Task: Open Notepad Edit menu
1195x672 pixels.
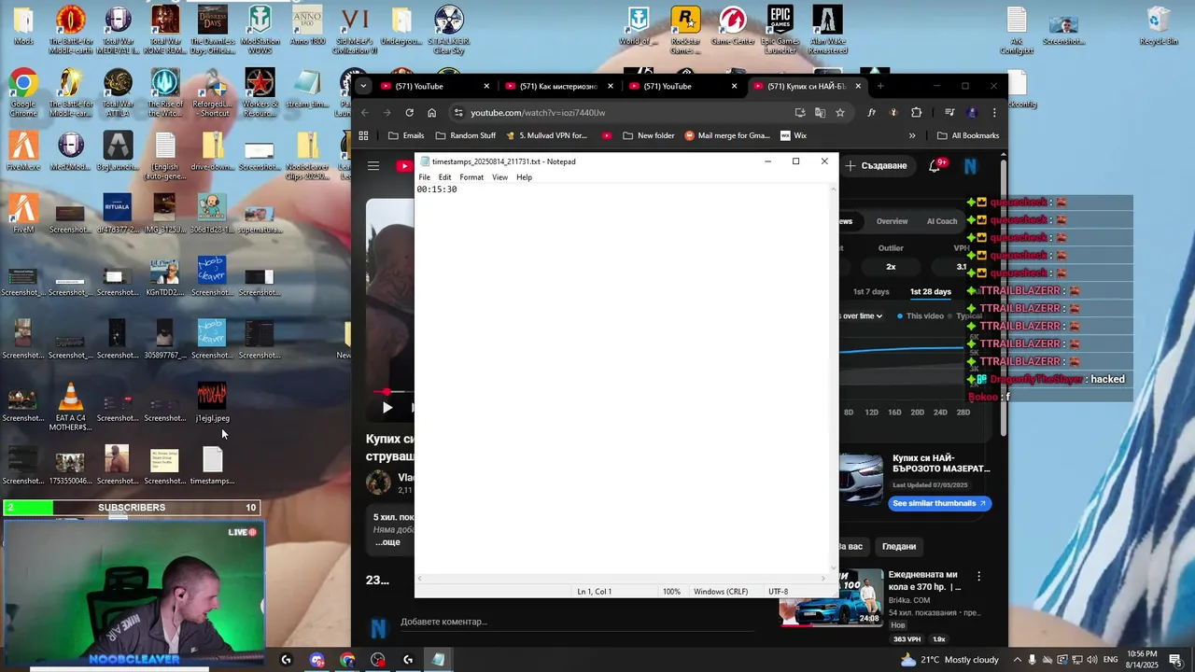Action: [445, 177]
